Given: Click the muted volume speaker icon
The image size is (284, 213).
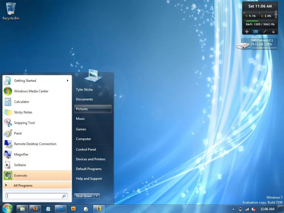Looking at the screenshot, I should click(253, 209).
